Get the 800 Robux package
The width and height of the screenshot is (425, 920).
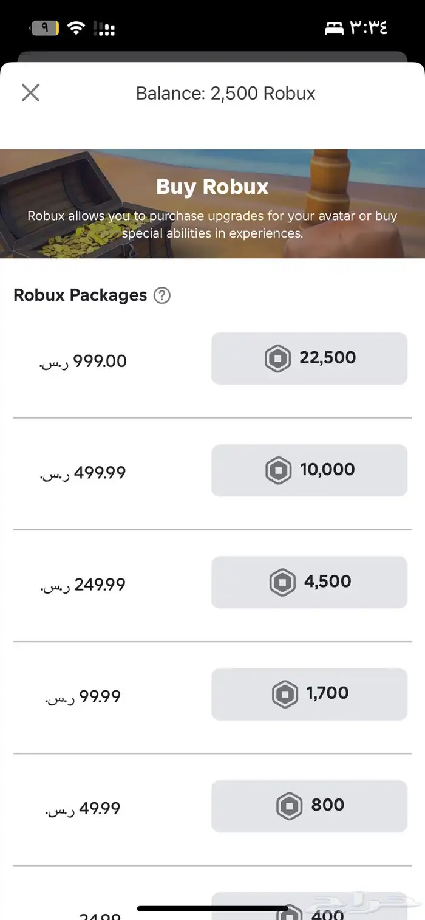click(x=309, y=806)
